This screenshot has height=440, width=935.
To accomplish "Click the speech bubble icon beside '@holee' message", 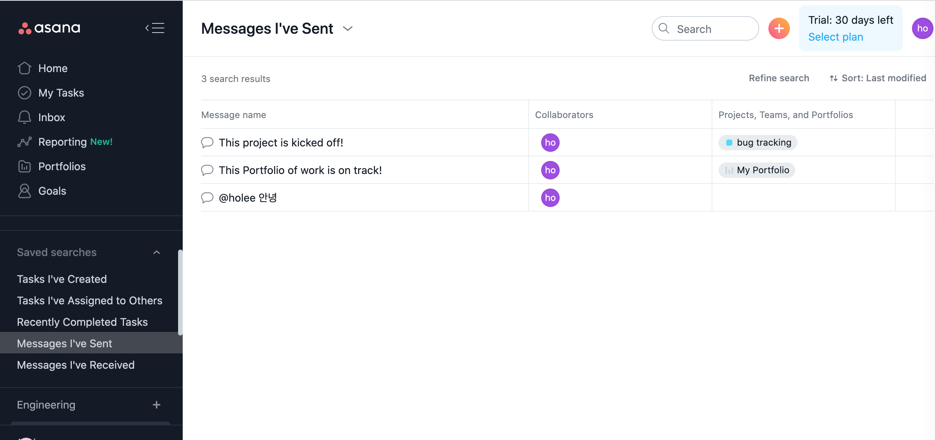I will (207, 198).
